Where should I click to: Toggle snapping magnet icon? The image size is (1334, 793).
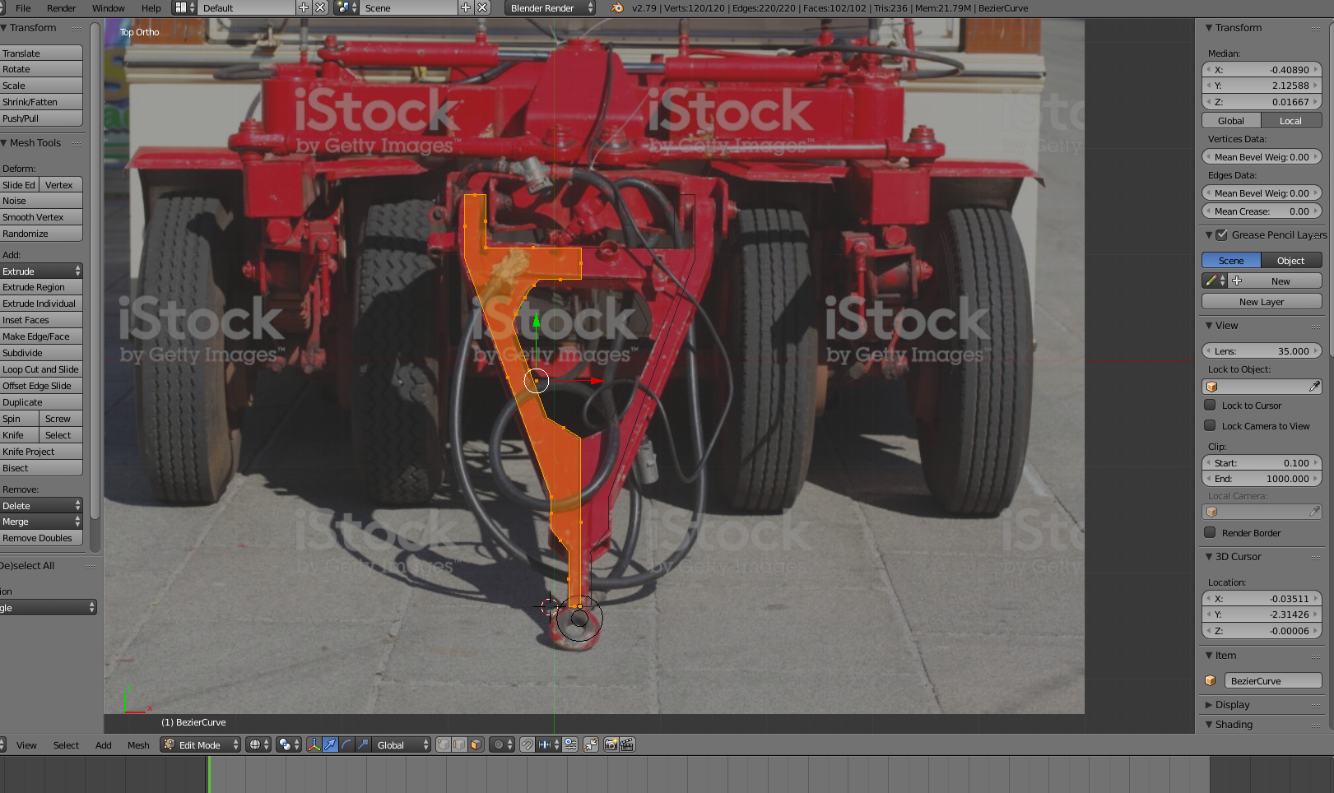pos(528,744)
